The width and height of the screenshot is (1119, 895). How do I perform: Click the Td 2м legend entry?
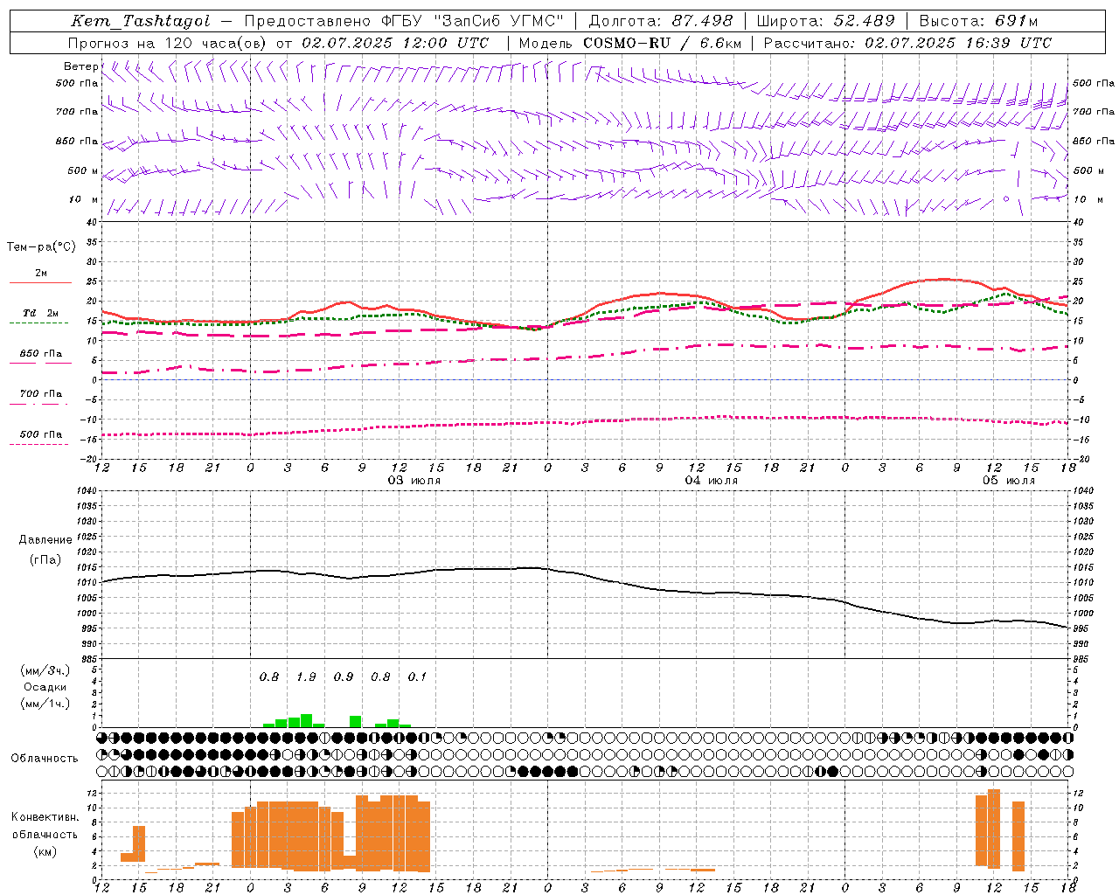tap(41, 313)
